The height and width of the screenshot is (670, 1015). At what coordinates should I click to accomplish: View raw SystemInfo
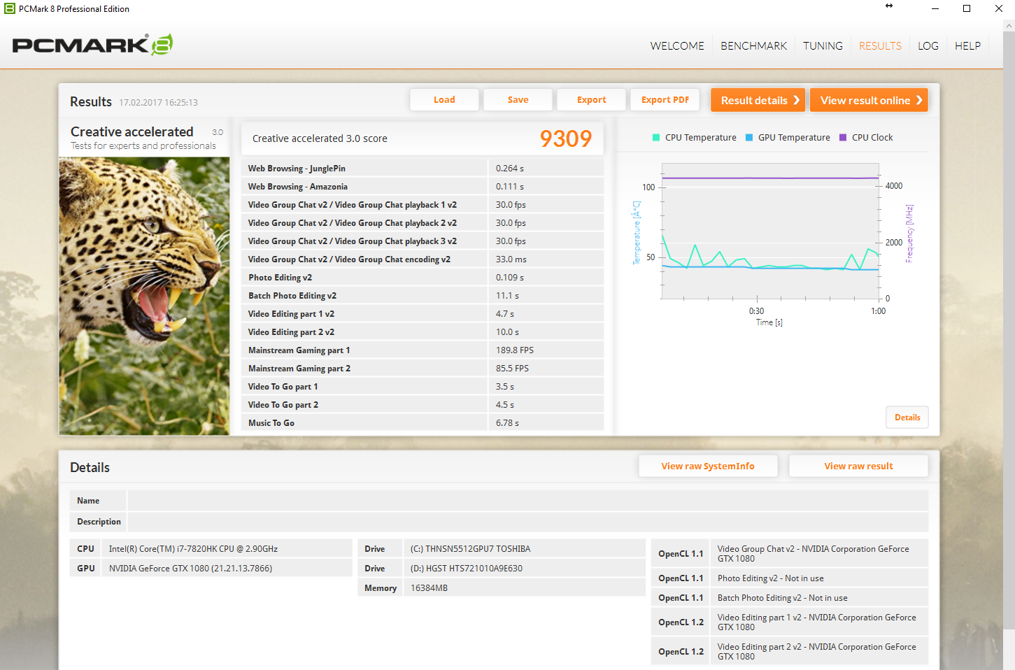tap(708, 466)
